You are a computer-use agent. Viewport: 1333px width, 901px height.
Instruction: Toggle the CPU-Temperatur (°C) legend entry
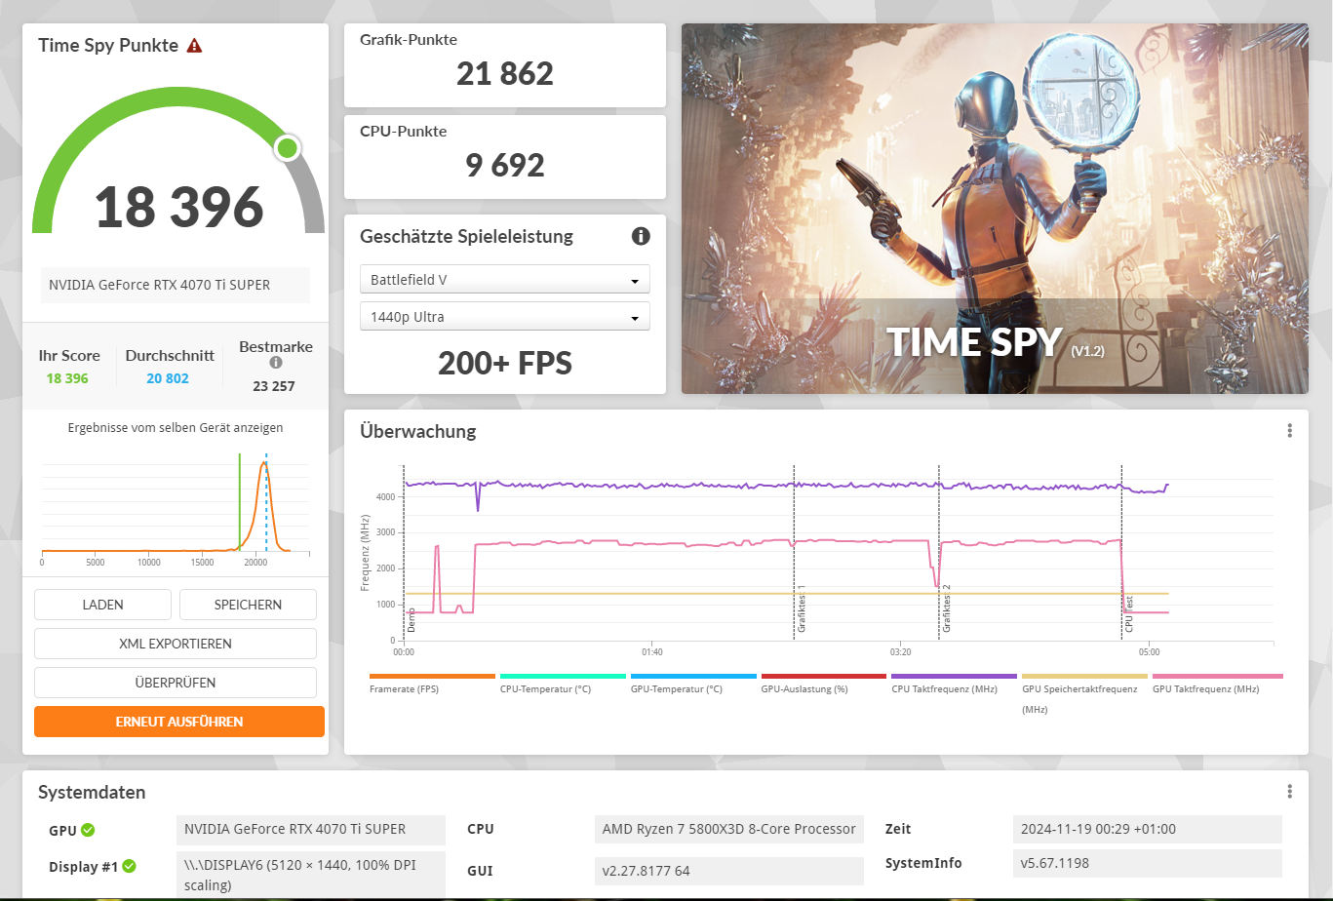point(563,683)
